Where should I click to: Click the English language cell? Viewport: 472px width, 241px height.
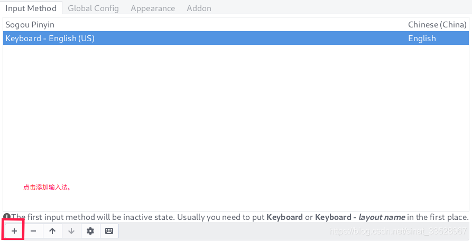coord(422,38)
